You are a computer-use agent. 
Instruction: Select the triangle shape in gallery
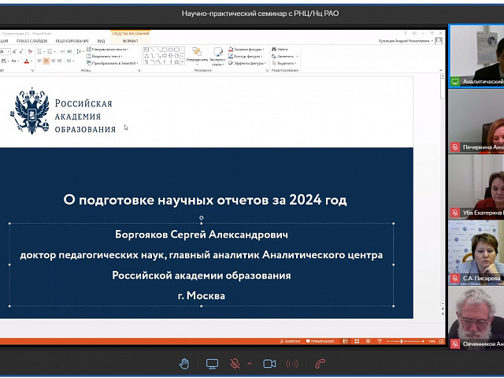tap(146, 56)
